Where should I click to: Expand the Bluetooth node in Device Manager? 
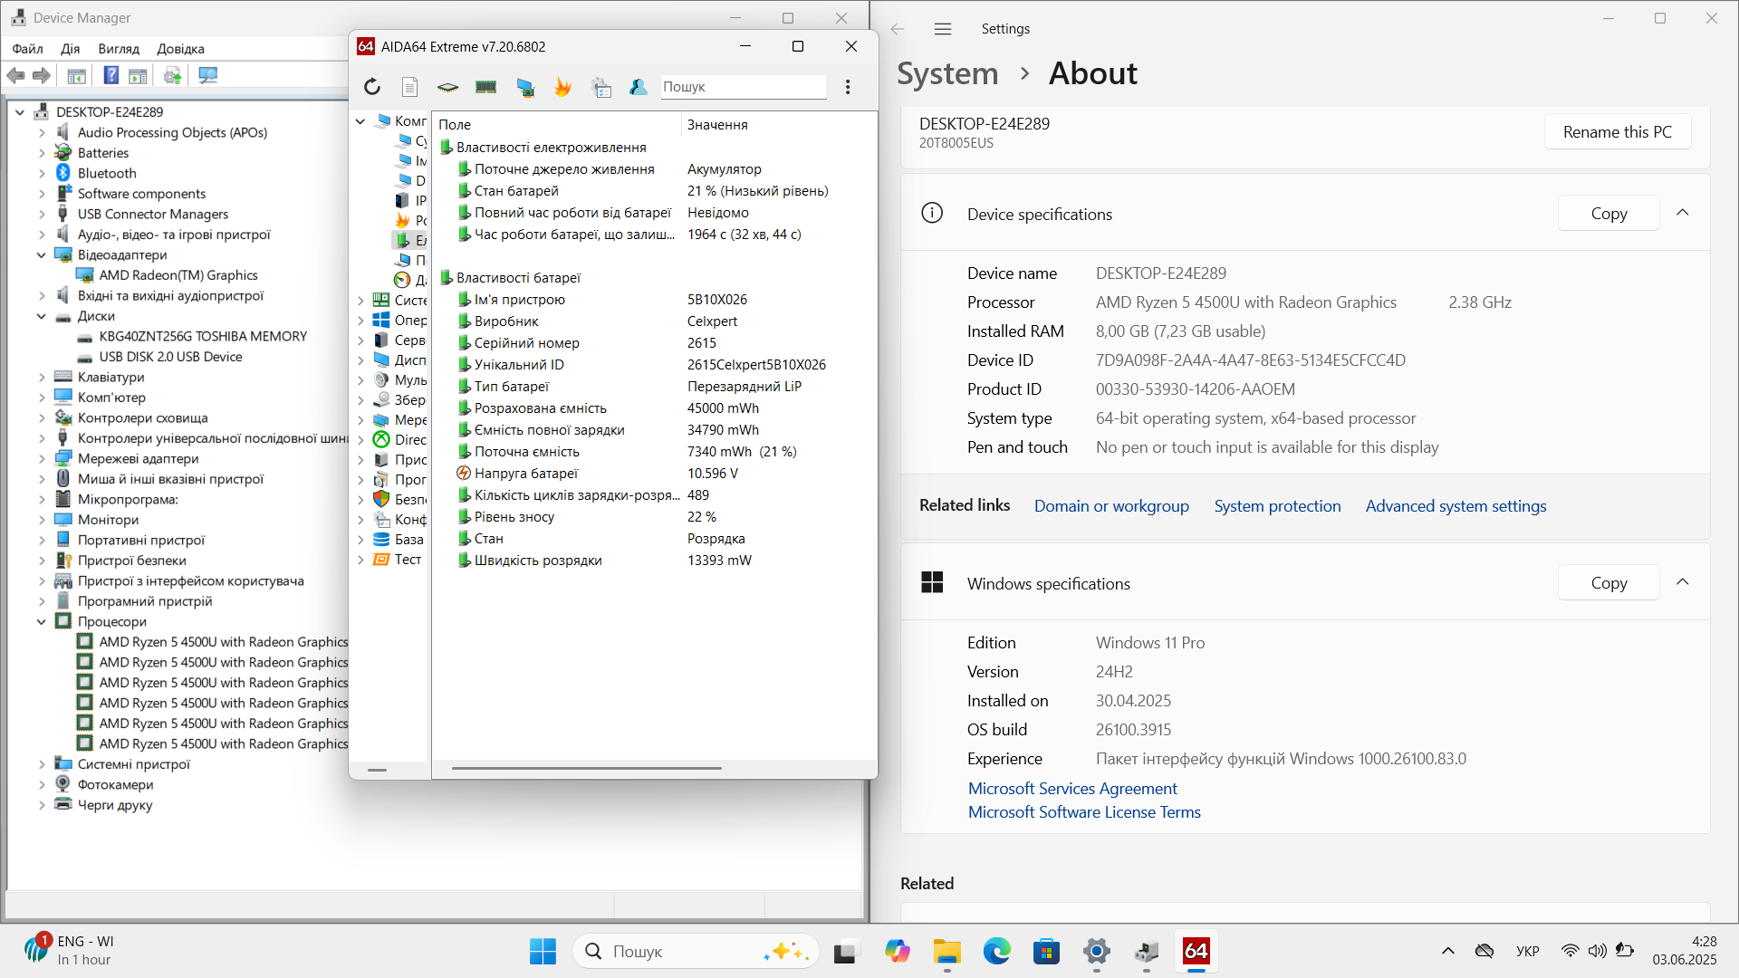[42, 173]
